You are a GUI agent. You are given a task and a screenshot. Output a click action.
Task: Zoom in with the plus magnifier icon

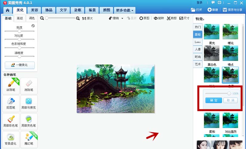pos(78,18)
